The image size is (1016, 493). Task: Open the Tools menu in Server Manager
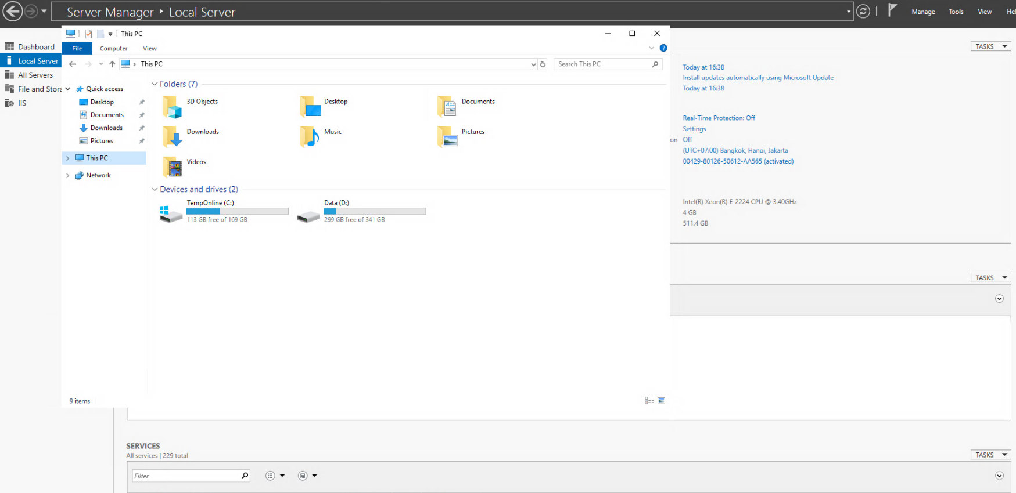(956, 12)
